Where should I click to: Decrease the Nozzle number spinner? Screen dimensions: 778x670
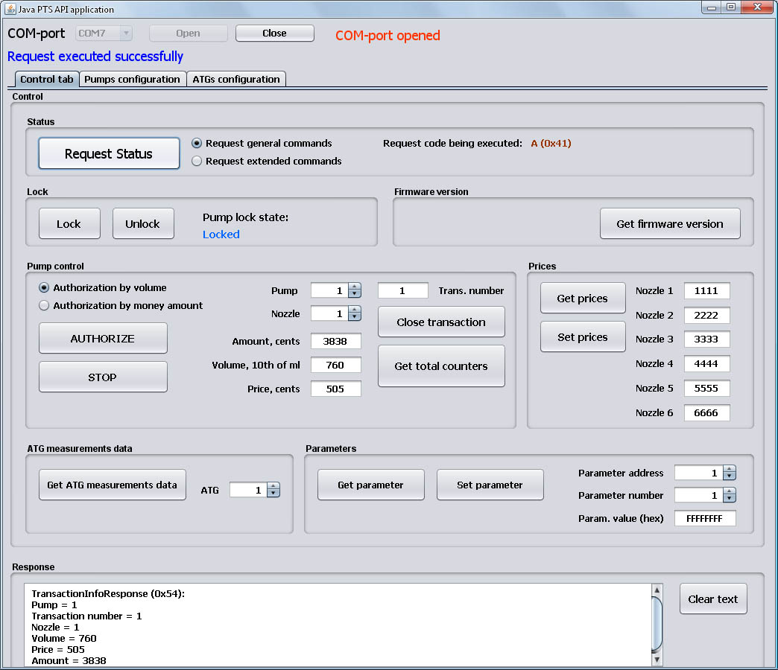(x=355, y=318)
